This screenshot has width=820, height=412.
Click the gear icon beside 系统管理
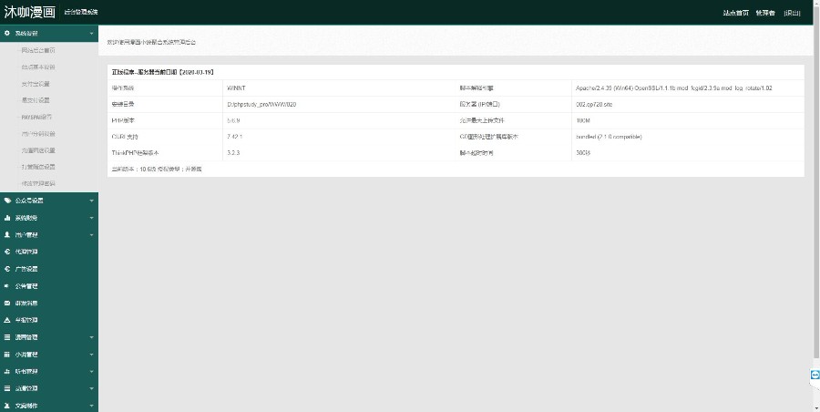click(8, 34)
